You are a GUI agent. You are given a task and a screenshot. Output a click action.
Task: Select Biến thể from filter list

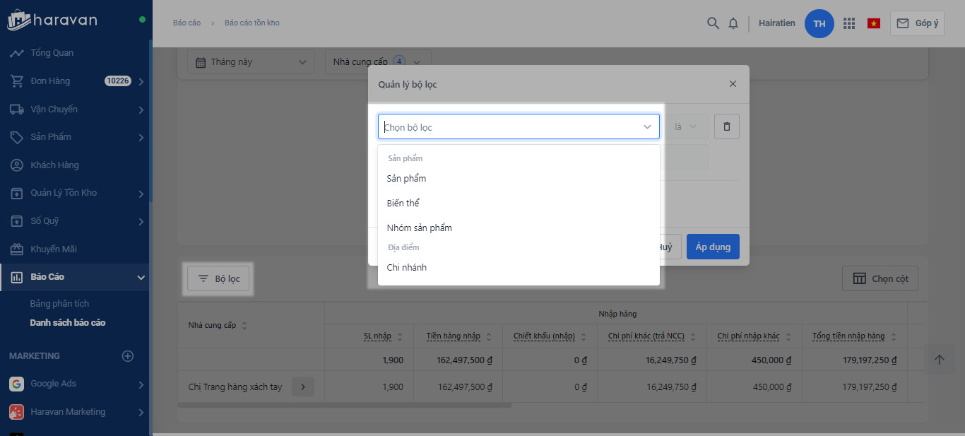[x=403, y=204]
